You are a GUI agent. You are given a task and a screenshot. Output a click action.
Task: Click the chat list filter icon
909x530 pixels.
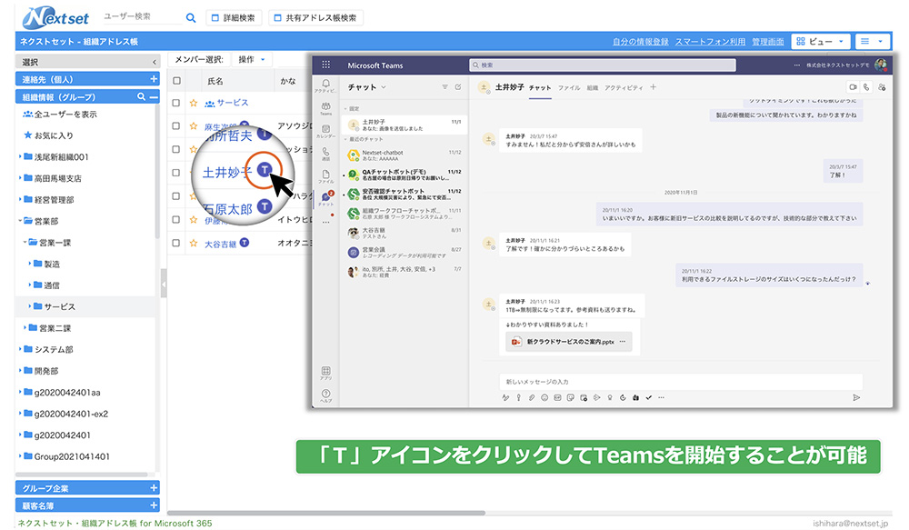pyautogui.click(x=445, y=87)
